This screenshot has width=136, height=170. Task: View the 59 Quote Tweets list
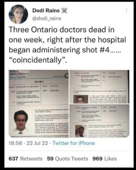coord(68,158)
